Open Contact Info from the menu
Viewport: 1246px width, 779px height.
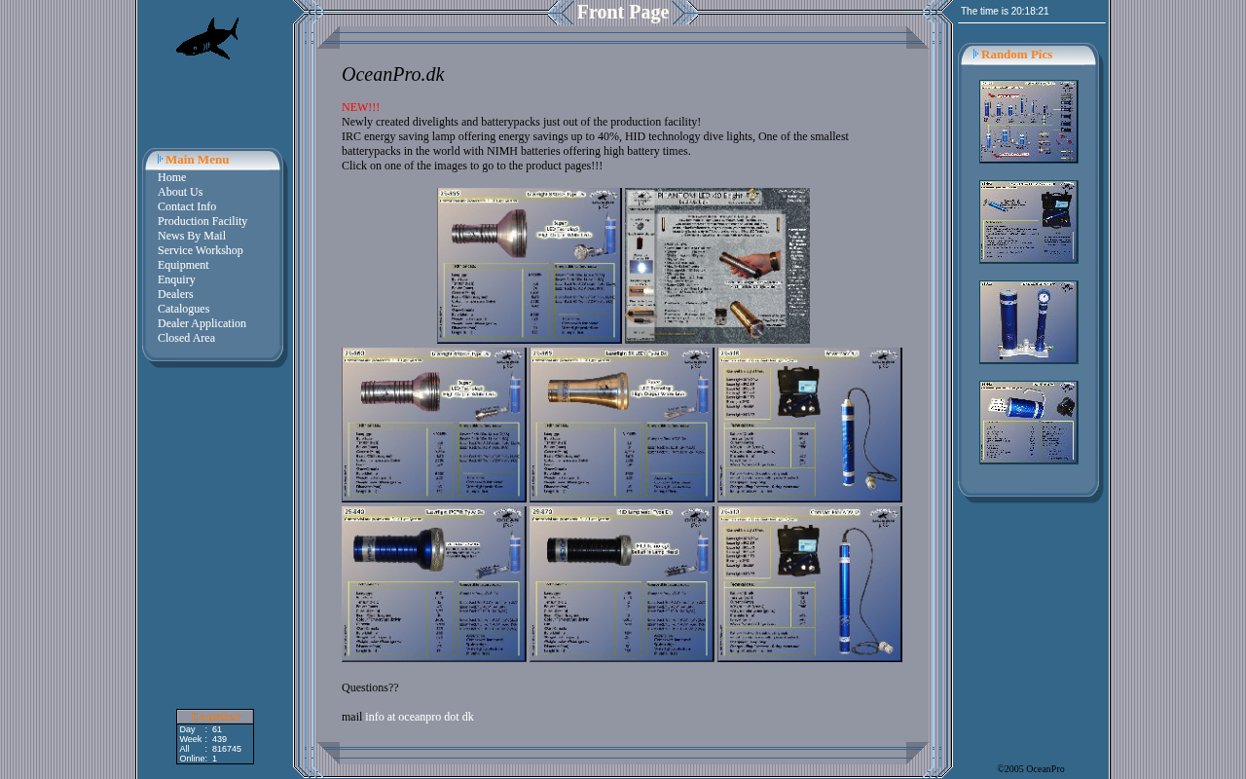click(x=187, y=206)
